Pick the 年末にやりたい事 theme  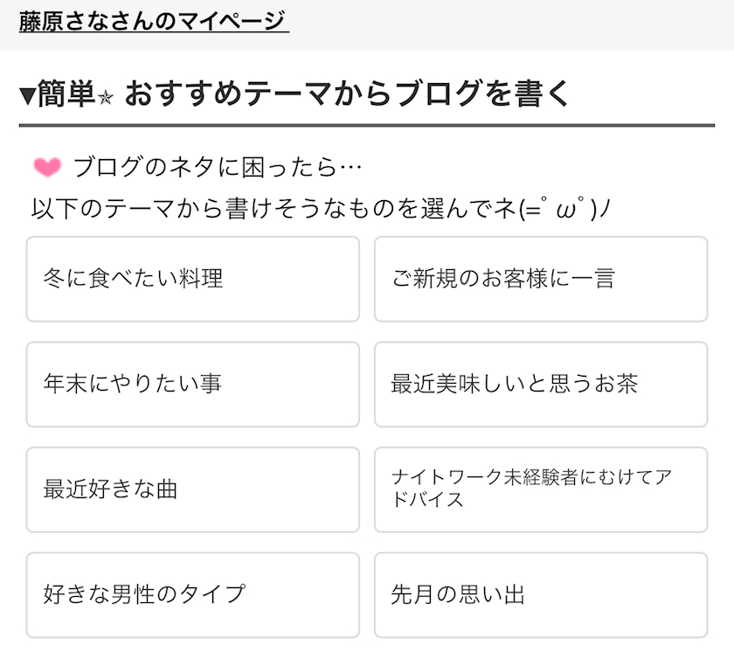(x=192, y=384)
